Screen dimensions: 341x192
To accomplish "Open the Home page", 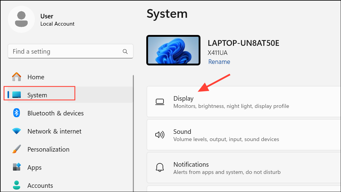I will tap(70, 77).
